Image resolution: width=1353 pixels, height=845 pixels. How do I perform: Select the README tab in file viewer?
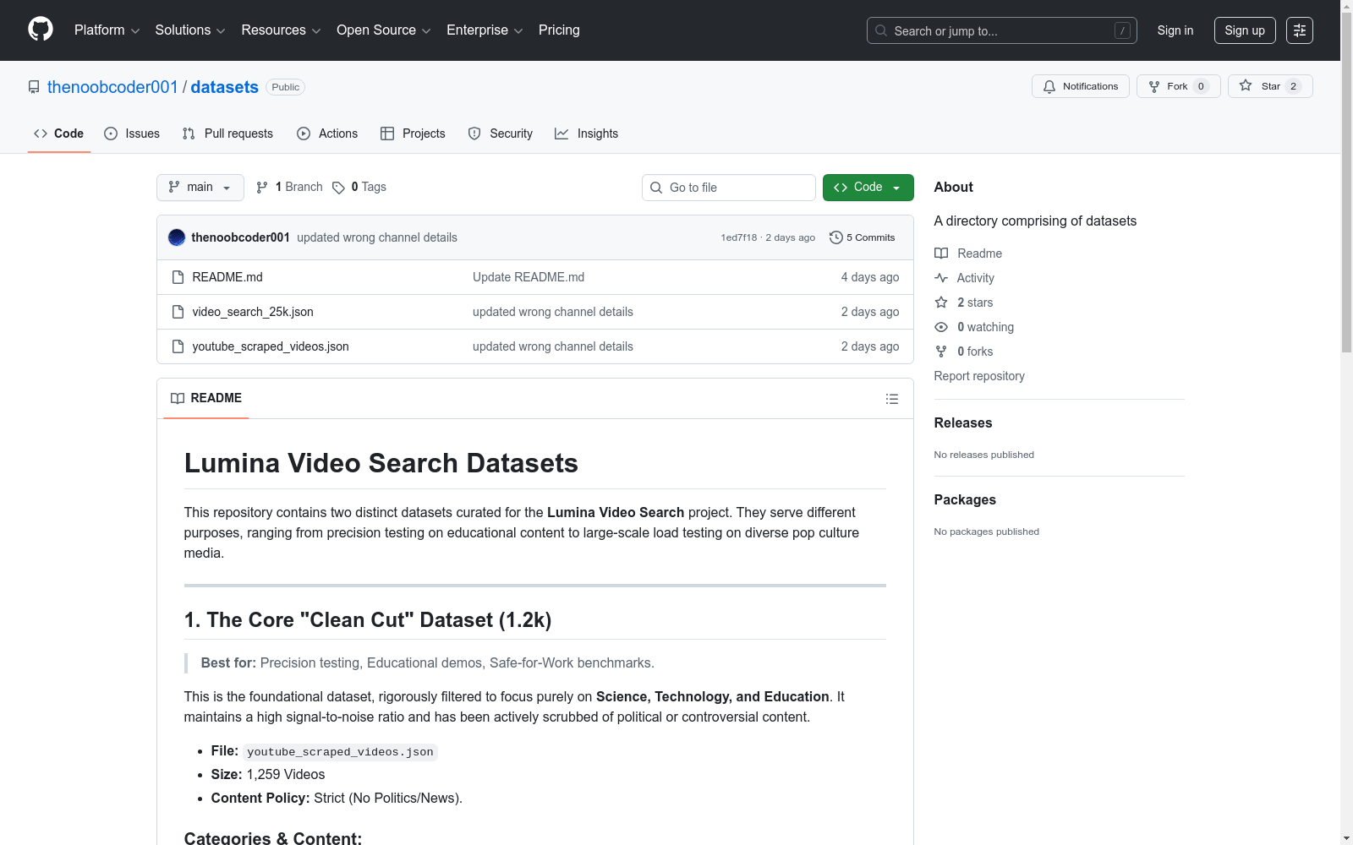click(206, 398)
